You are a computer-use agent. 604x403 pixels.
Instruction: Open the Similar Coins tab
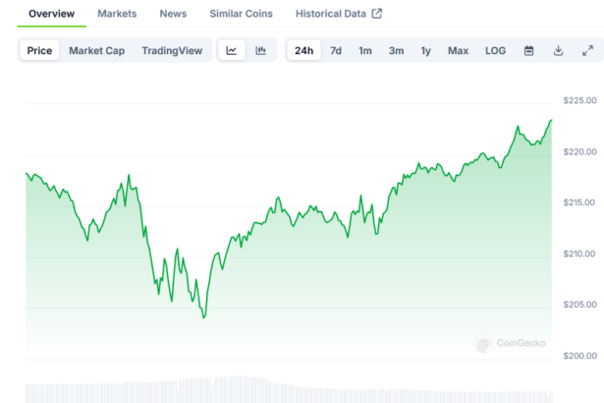[242, 14]
